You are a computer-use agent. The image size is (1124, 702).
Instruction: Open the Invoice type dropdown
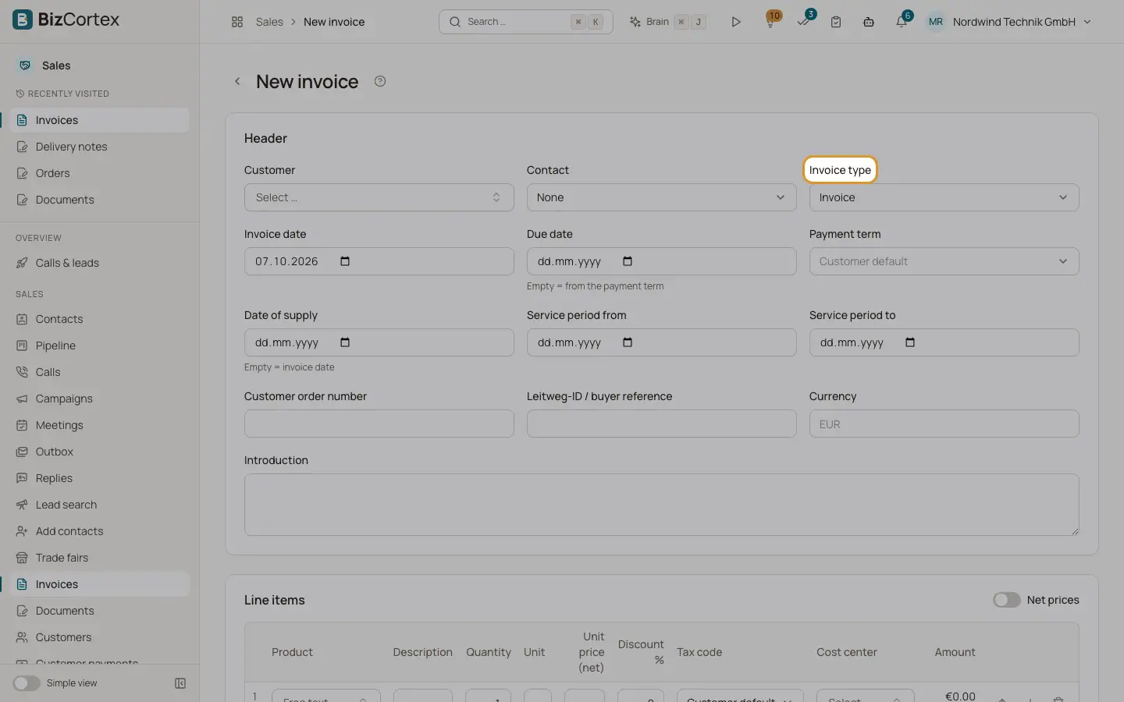pyautogui.click(x=944, y=197)
